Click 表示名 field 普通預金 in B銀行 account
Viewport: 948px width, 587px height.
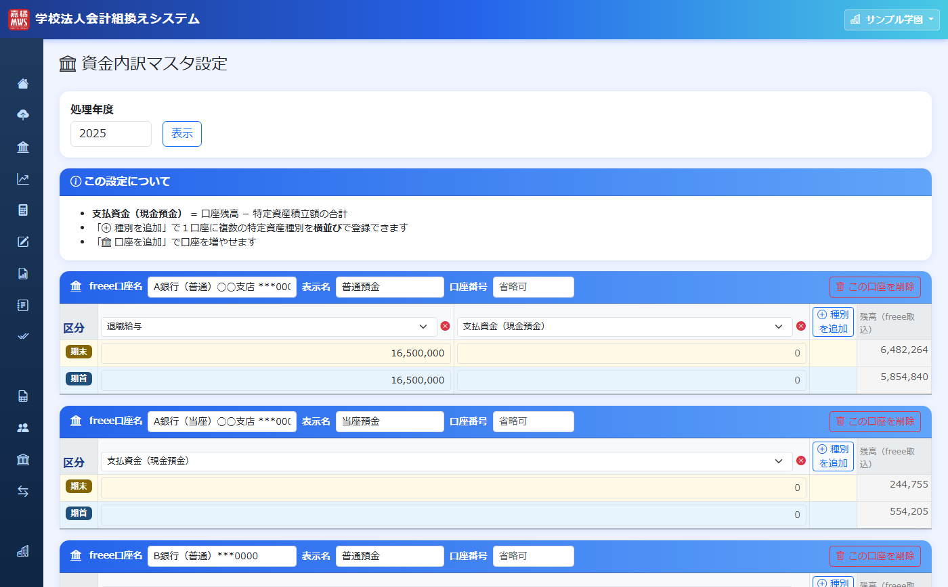(x=390, y=556)
